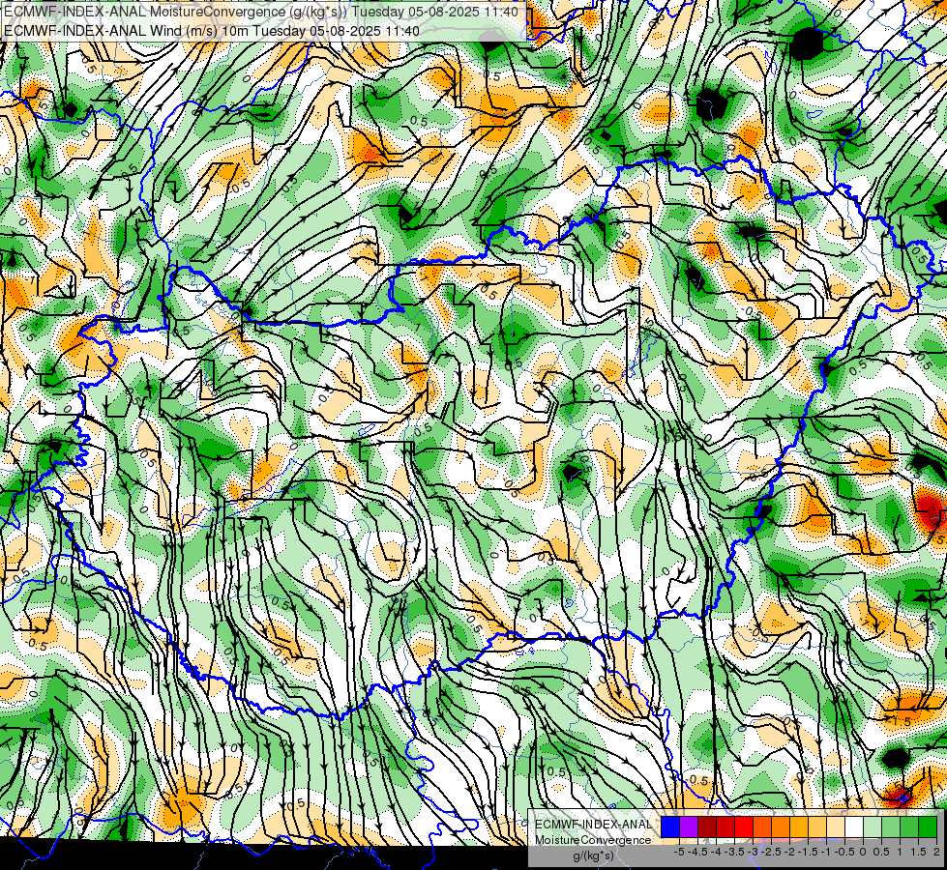Click the '-3.5' legend tick label
Image resolution: width=947 pixels, height=870 pixels.
pyautogui.click(x=734, y=852)
